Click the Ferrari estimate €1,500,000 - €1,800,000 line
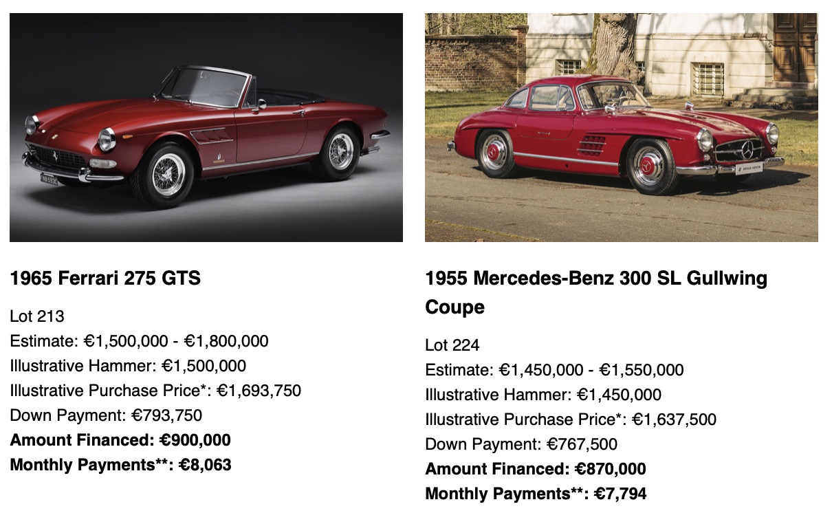This screenshot has height=513, width=832. click(139, 341)
